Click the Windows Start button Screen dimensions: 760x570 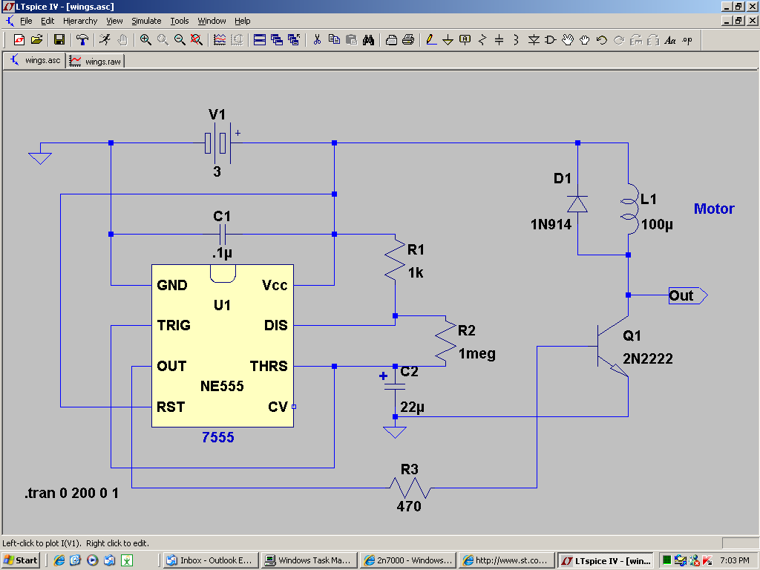coord(21,560)
